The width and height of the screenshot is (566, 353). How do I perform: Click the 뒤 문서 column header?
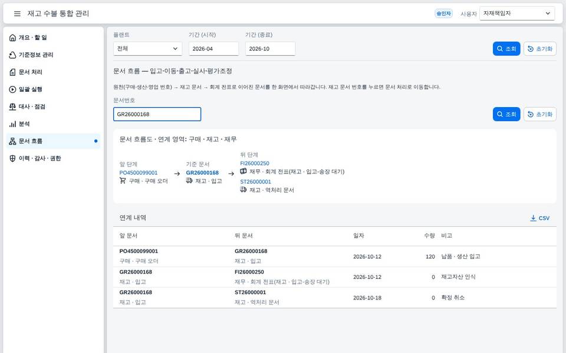[x=243, y=235]
